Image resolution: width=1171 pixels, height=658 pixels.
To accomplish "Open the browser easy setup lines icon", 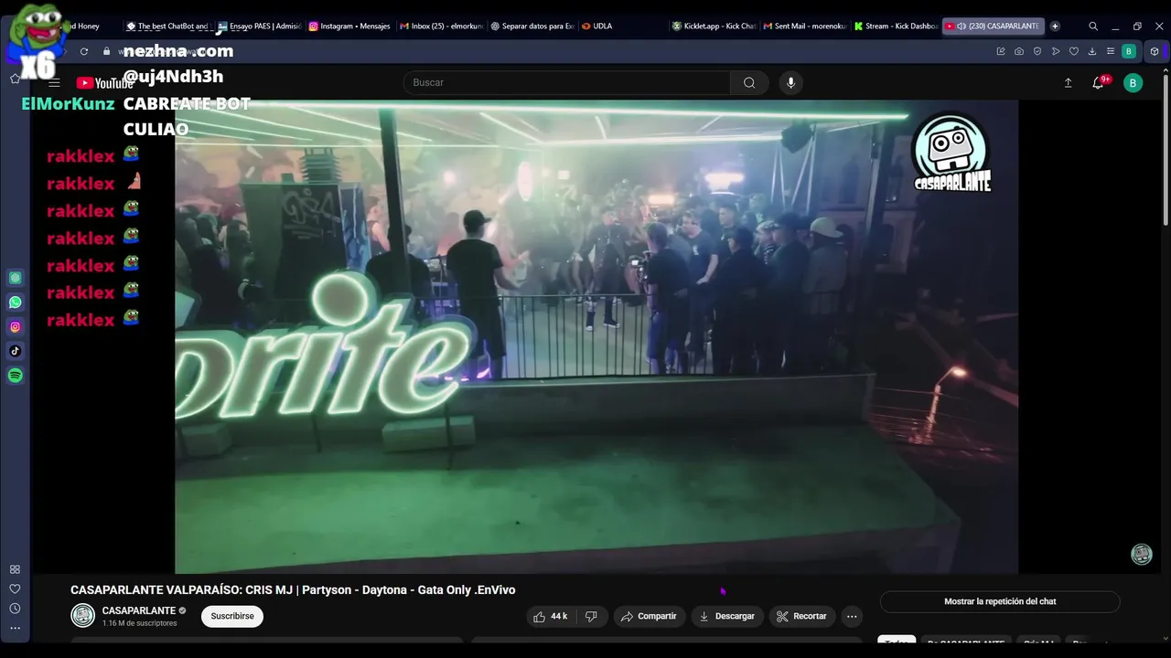I will [1111, 51].
